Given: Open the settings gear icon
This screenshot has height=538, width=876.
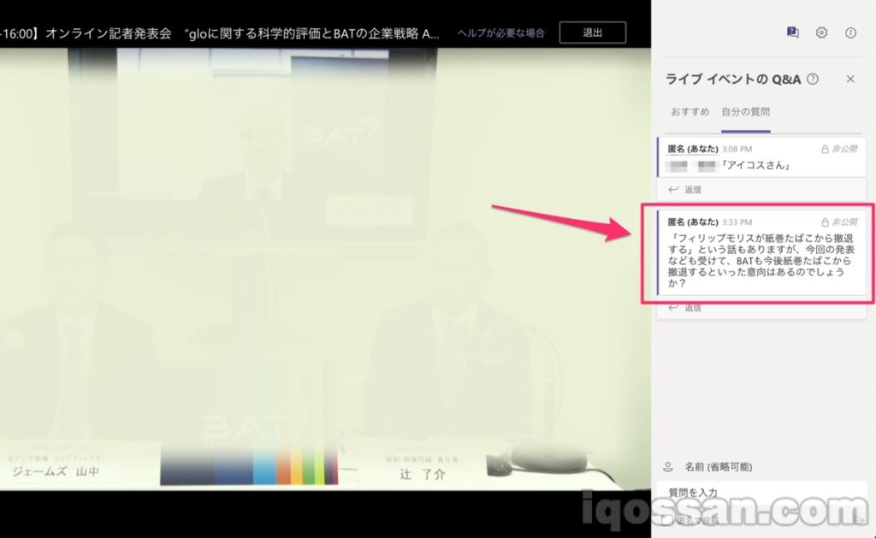Looking at the screenshot, I should tap(821, 33).
